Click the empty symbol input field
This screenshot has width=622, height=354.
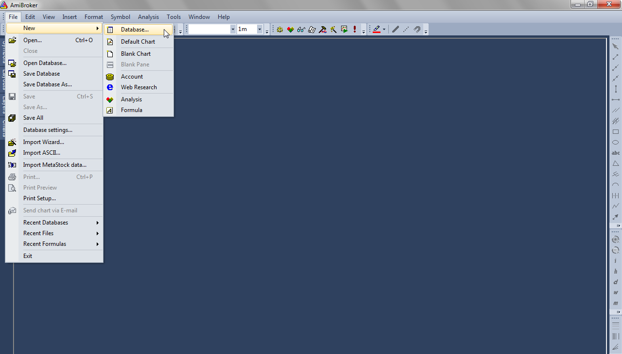pyautogui.click(x=209, y=30)
